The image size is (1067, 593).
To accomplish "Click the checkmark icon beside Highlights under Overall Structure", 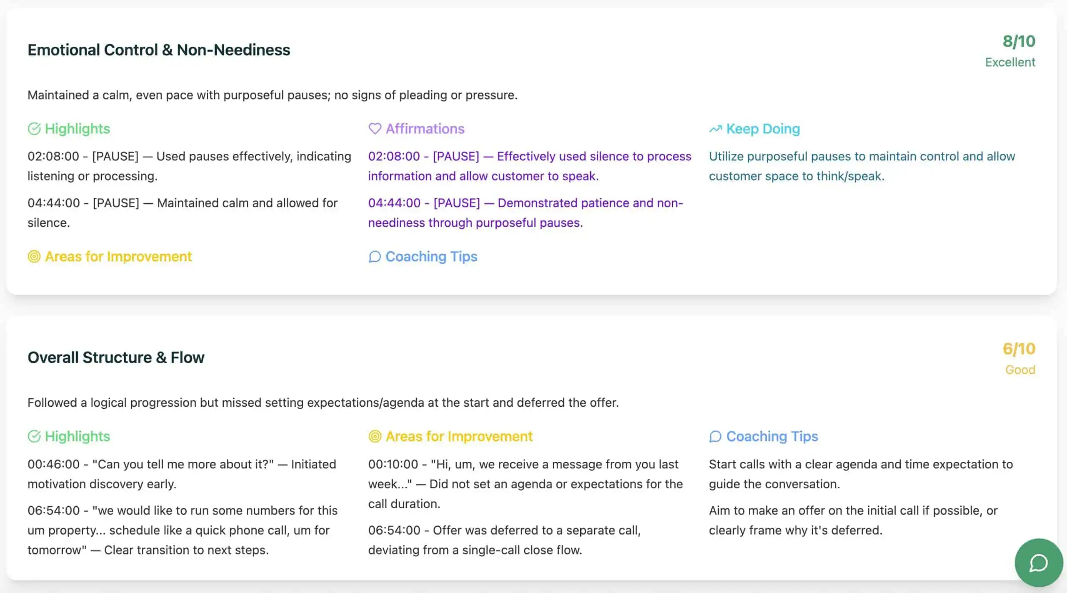I will pyautogui.click(x=34, y=436).
